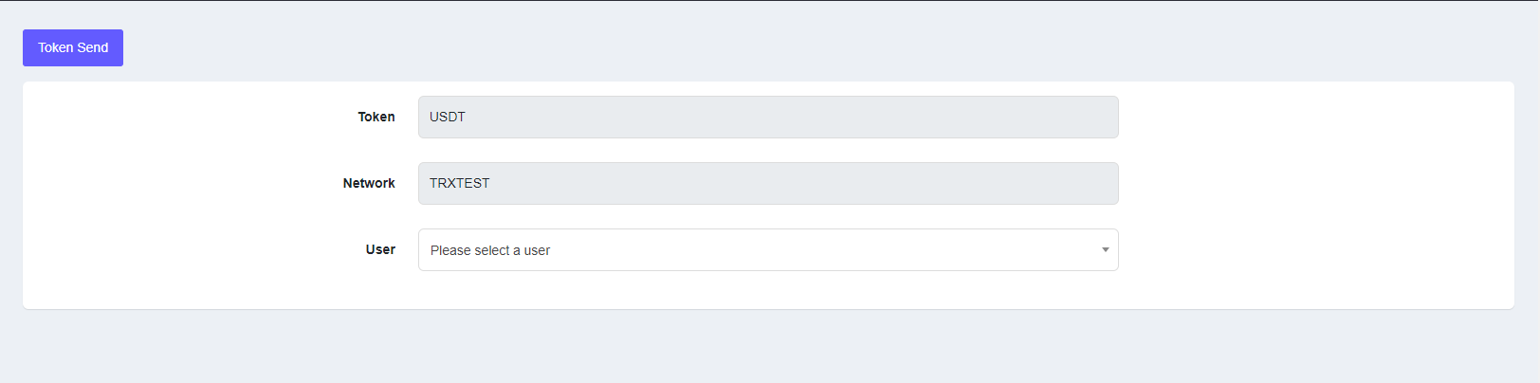Open the User selection dropdown
Screen dimensions: 1540x383
click(x=767, y=250)
